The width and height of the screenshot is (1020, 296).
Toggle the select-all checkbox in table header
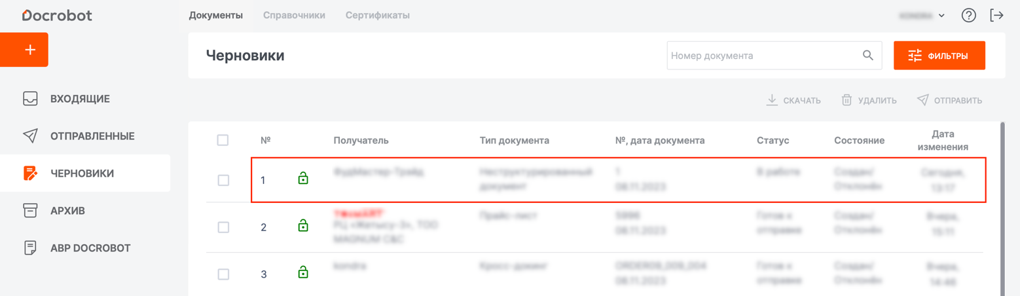pos(223,140)
